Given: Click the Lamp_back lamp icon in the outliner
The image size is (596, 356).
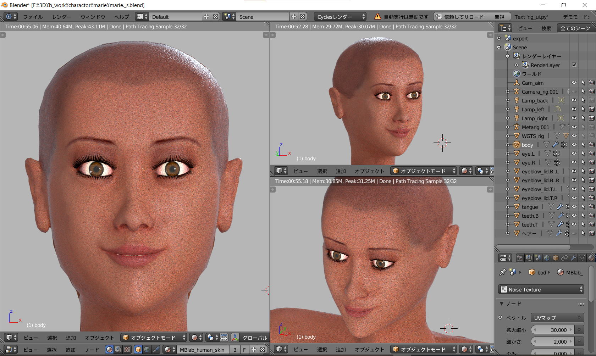Looking at the screenshot, I should click(517, 101).
